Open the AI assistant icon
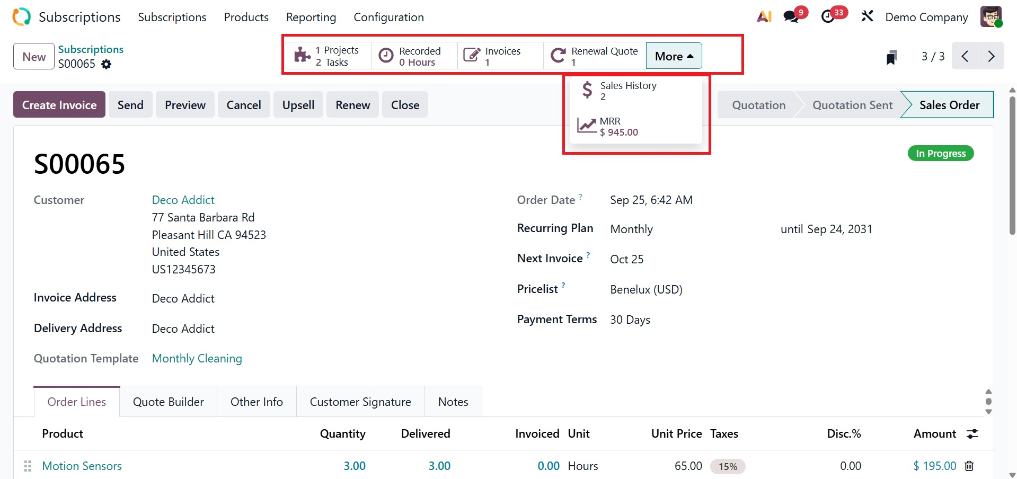This screenshot has height=479, width=1017. click(764, 17)
